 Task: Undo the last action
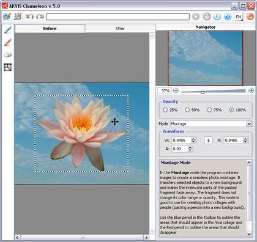tap(30, 16)
